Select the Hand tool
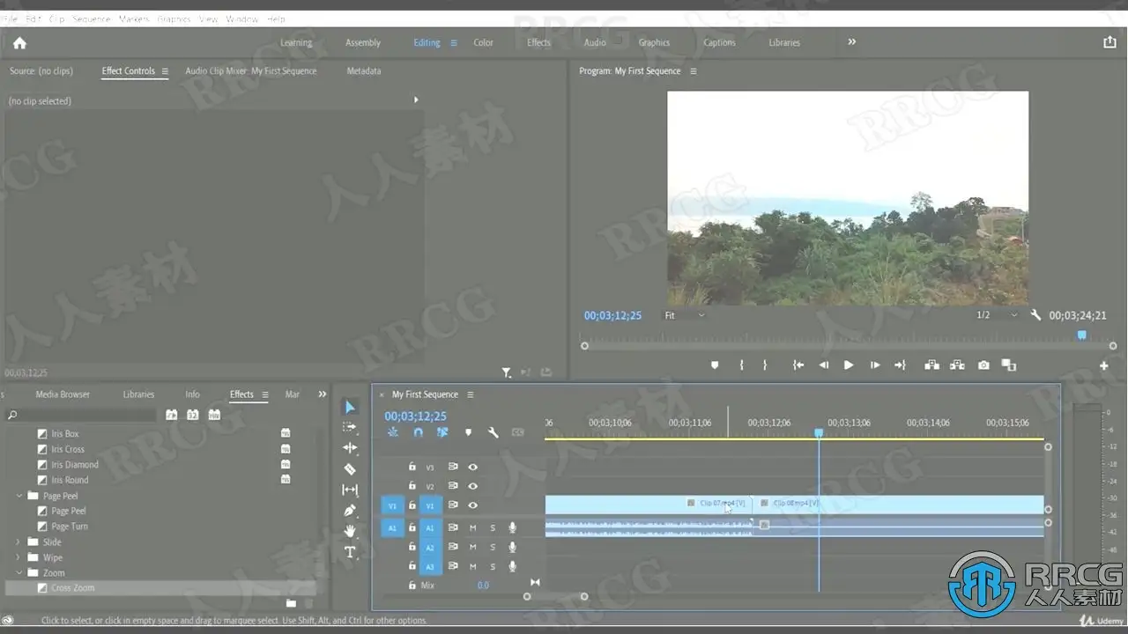1128x634 pixels. [350, 531]
